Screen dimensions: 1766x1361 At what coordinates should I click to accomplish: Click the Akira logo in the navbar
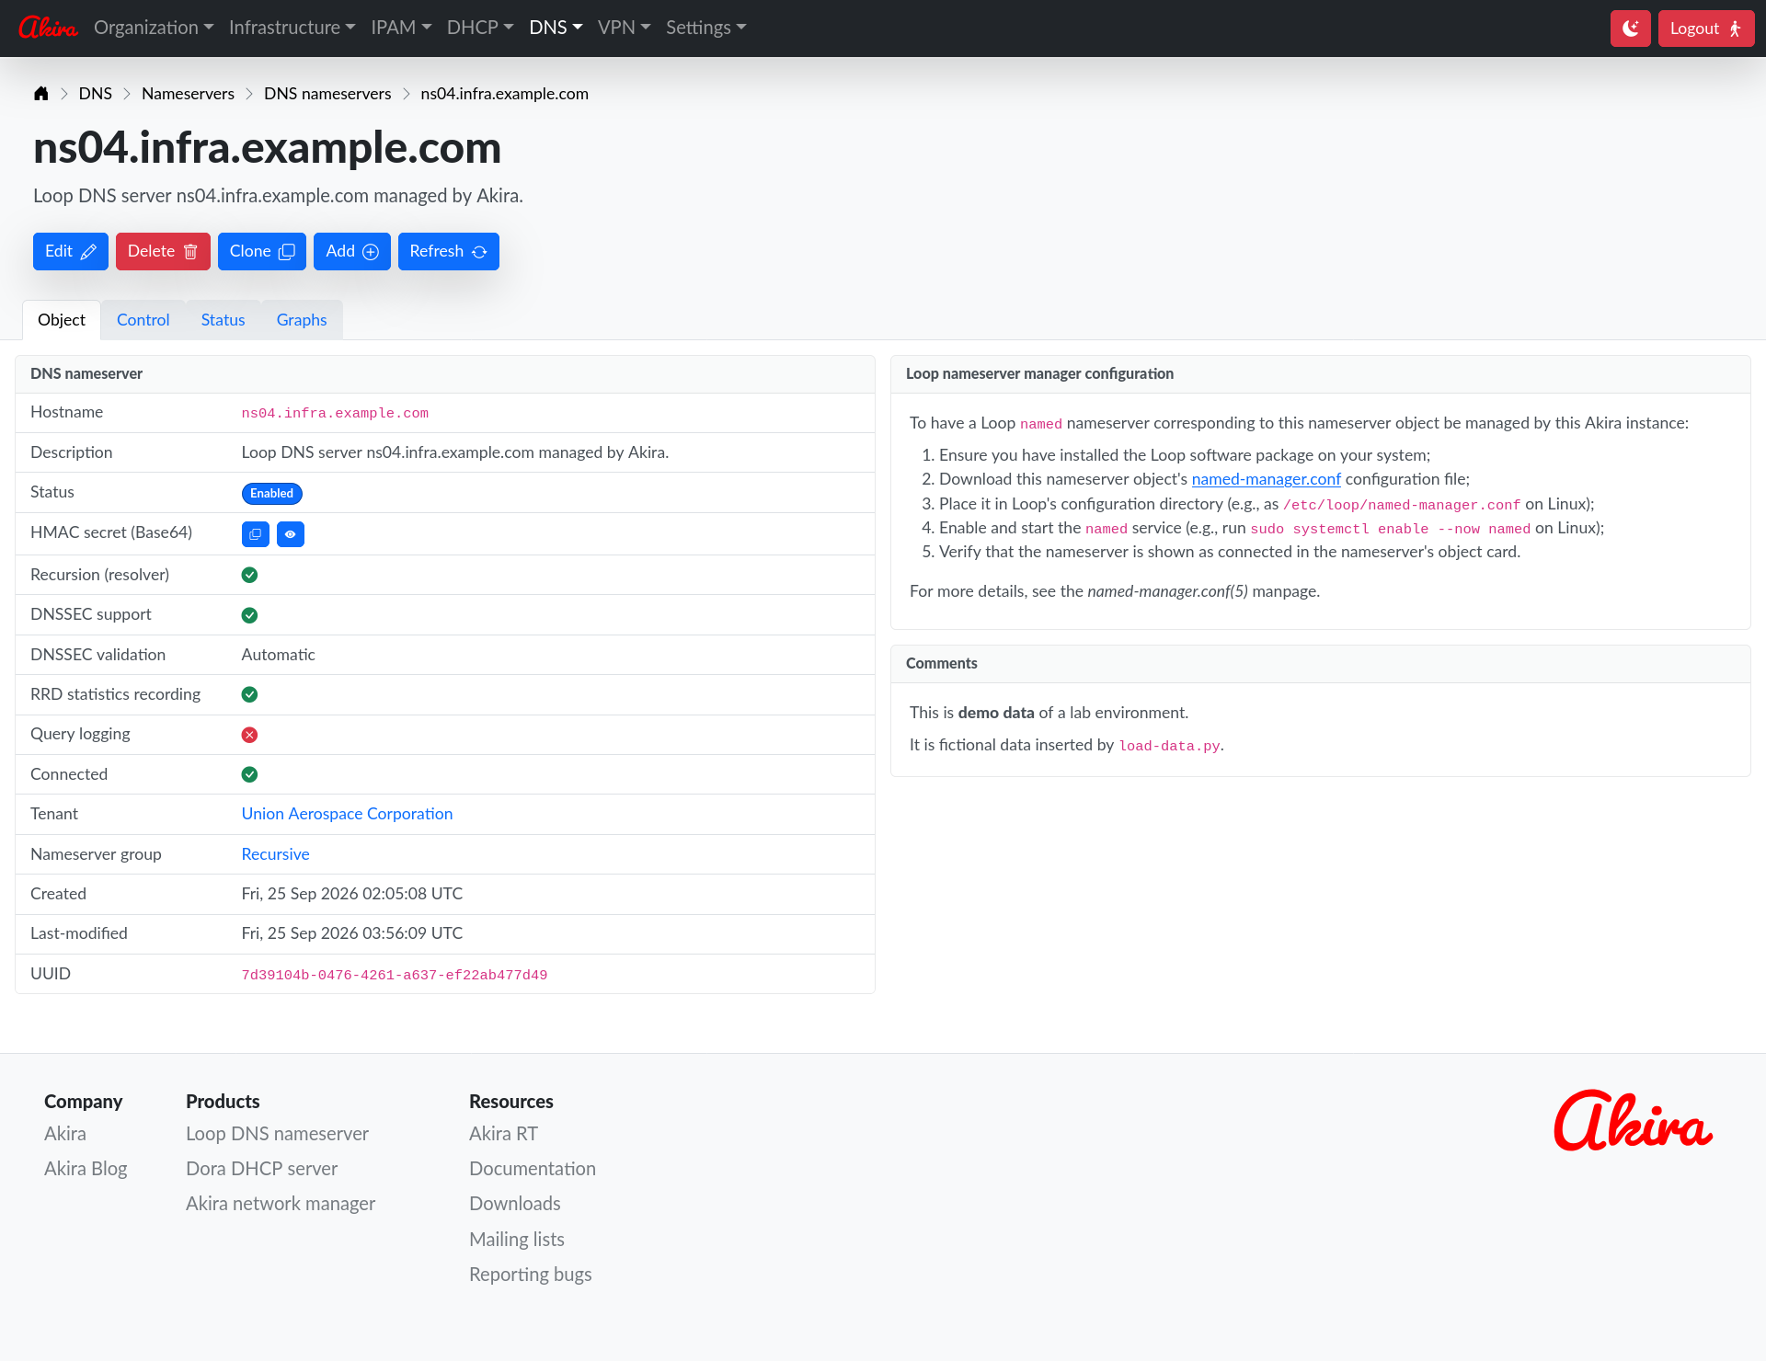click(48, 28)
